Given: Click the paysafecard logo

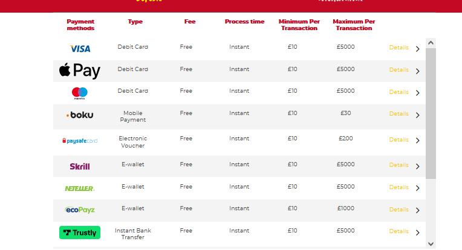Looking at the screenshot, I should tap(80, 141).
